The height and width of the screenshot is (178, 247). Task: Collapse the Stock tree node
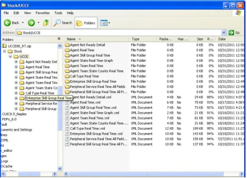point(5,51)
